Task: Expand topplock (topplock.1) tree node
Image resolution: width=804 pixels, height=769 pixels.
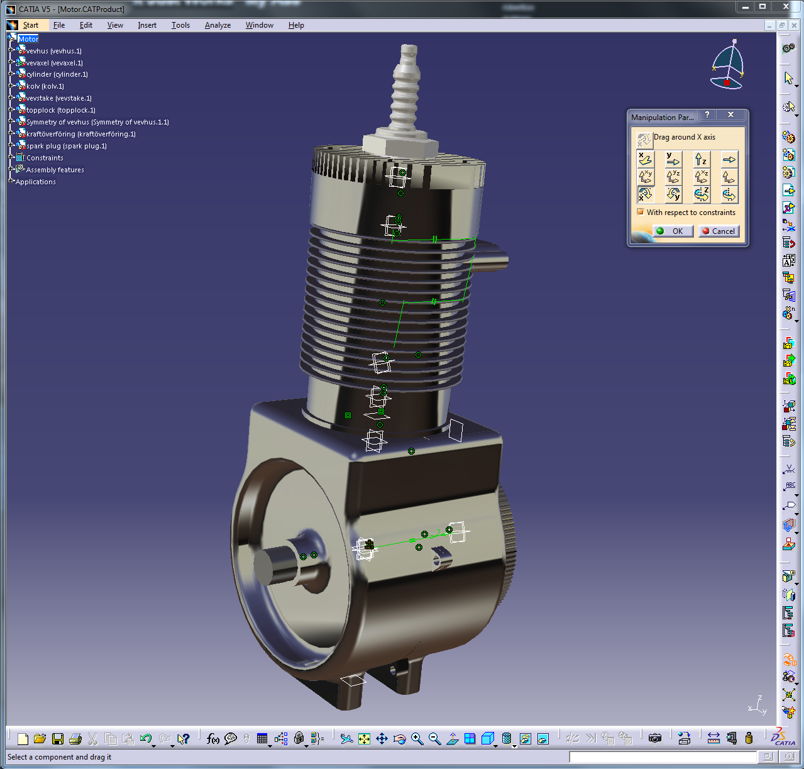Action: coord(11,110)
